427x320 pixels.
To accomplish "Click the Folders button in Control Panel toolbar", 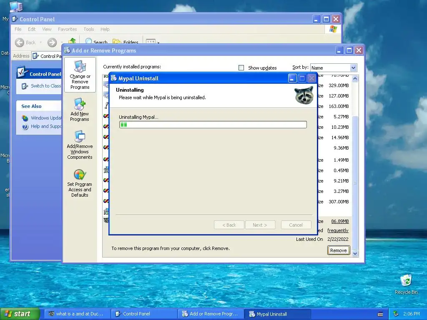I will 126,42.
